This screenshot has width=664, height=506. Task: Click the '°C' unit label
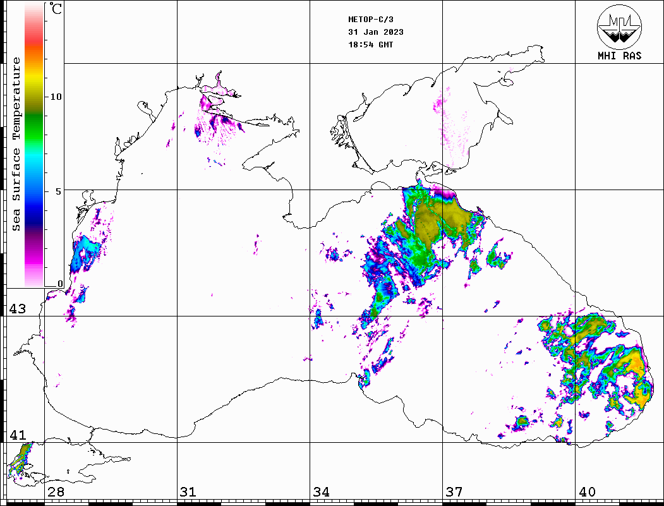click(56, 8)
